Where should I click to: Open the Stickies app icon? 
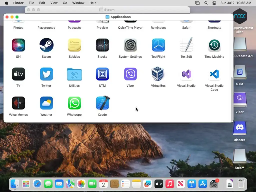74,45
